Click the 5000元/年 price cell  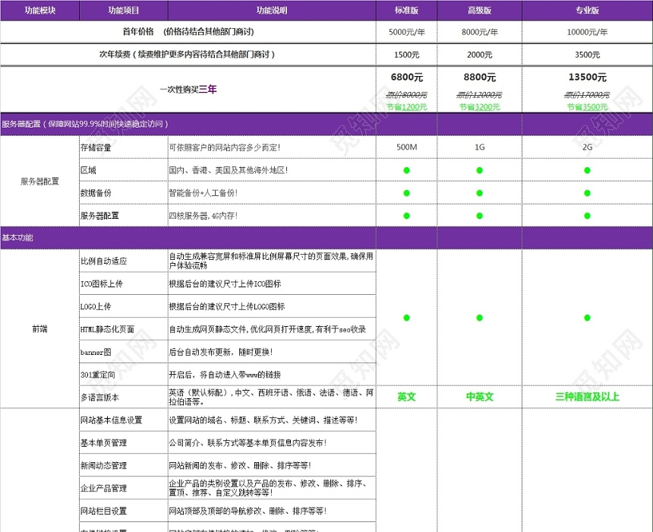[406, 32]
